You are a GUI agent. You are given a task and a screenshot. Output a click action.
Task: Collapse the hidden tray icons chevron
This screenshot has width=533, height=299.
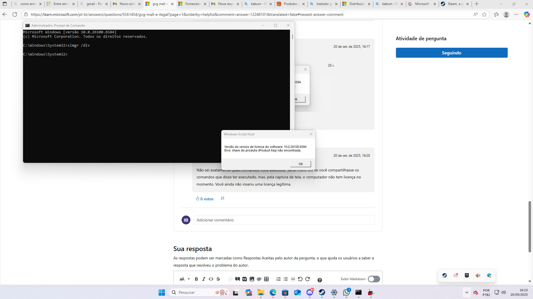pyautogui.click(x=467, y=292)
